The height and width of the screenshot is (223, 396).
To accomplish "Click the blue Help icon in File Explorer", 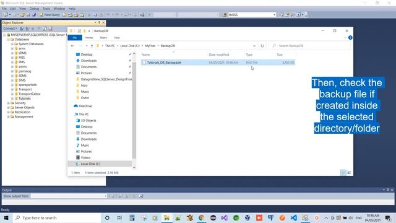I will (x=350, y=38).
